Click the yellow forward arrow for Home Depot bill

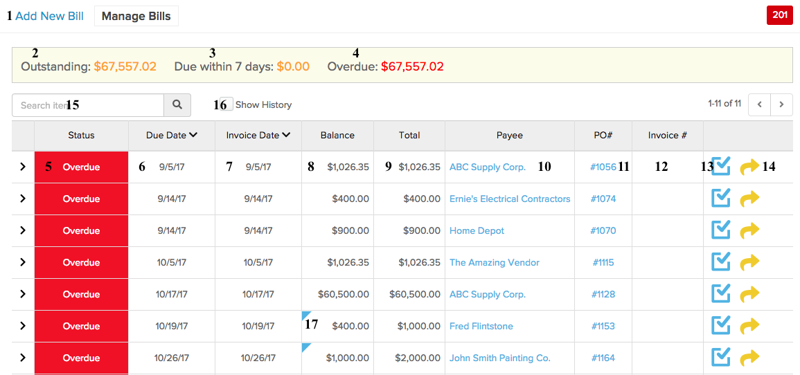point(749,230)
